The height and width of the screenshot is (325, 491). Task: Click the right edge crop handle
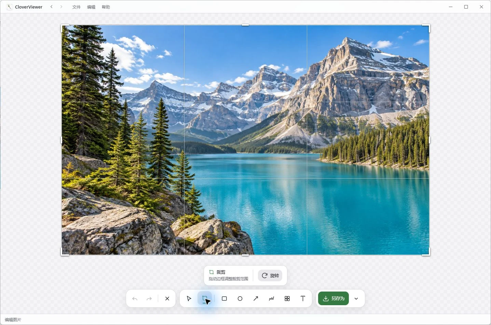click(429, 140)
